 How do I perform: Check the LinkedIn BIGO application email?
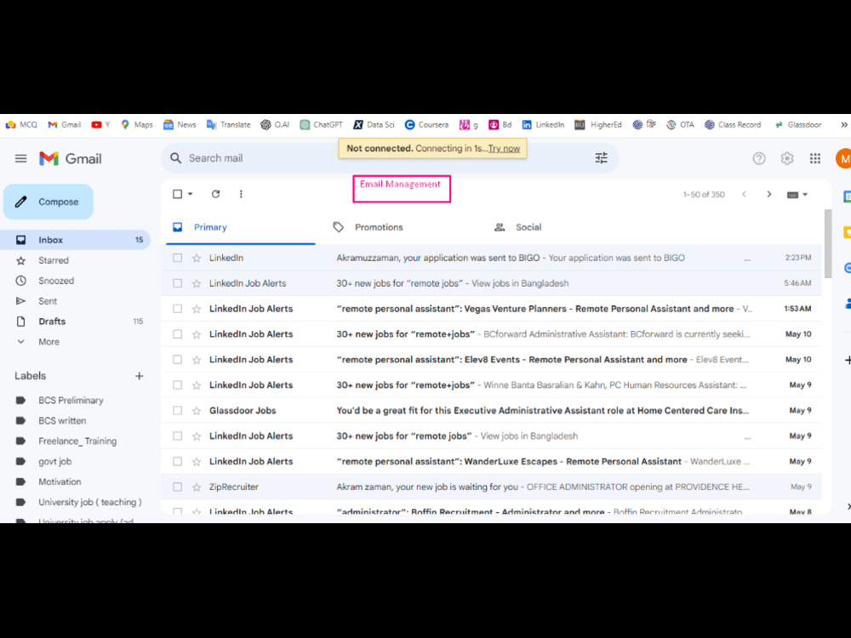(178, 259)
